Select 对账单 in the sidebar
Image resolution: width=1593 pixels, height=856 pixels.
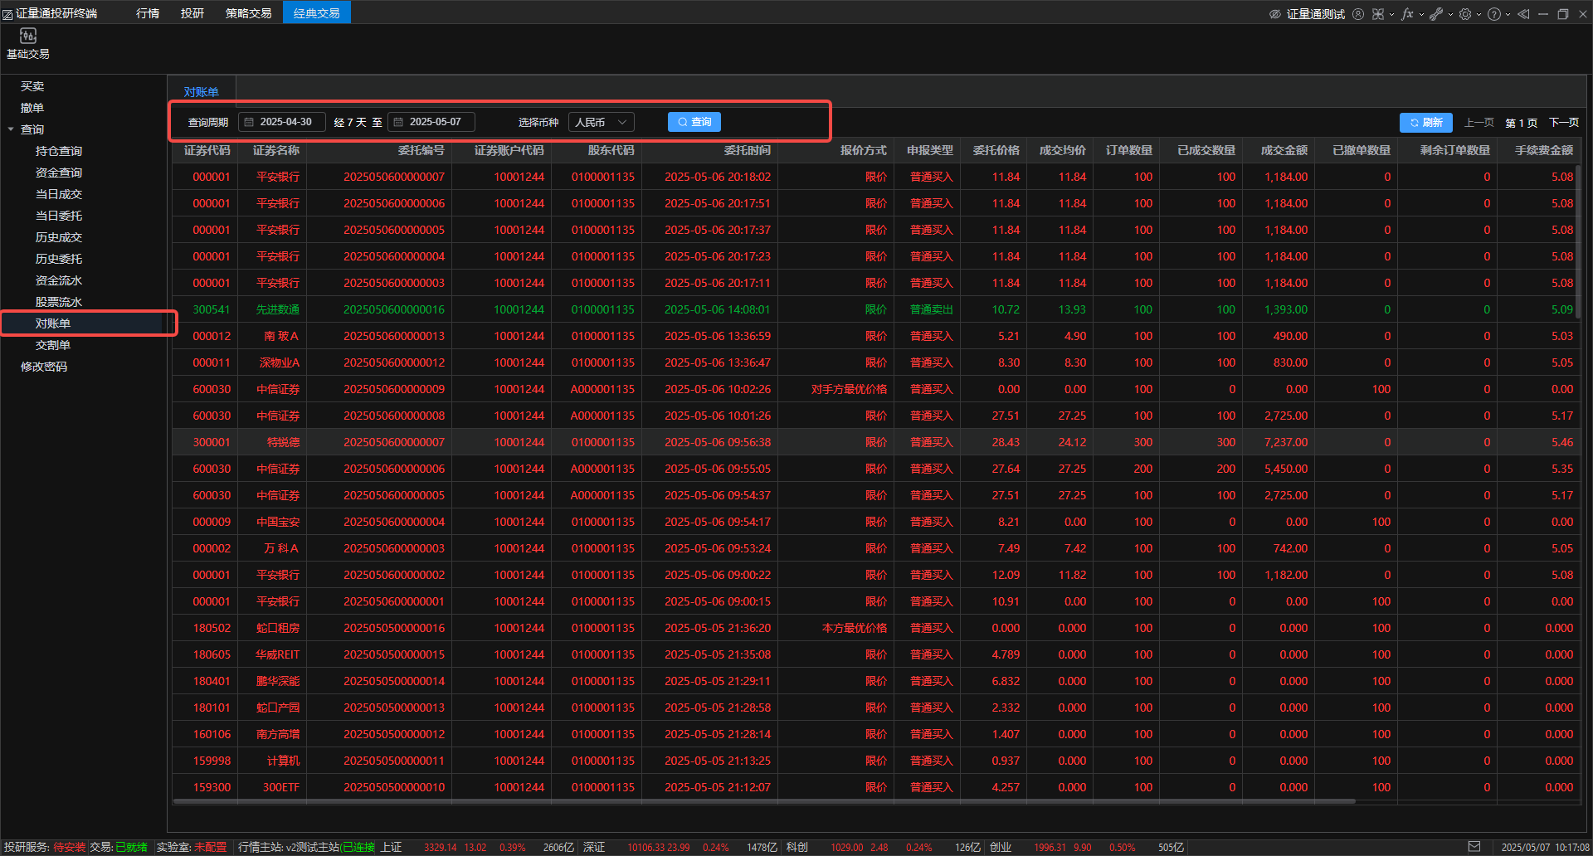coord(53,323)
